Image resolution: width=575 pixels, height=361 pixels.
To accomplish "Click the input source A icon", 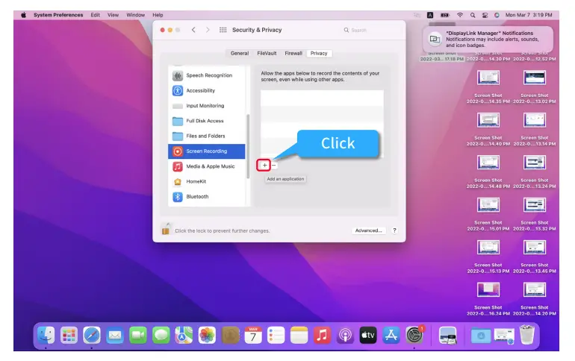I will tap(430, 15).
